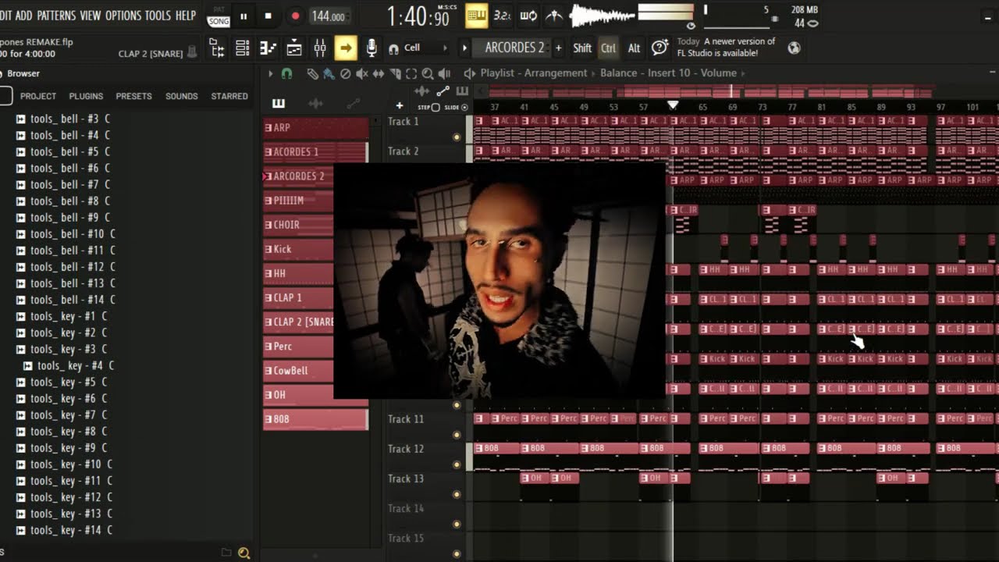Viewport: 999px width, 562px height.
Task: Toggle typing keyboard to piano button
Action: (476, 15)
